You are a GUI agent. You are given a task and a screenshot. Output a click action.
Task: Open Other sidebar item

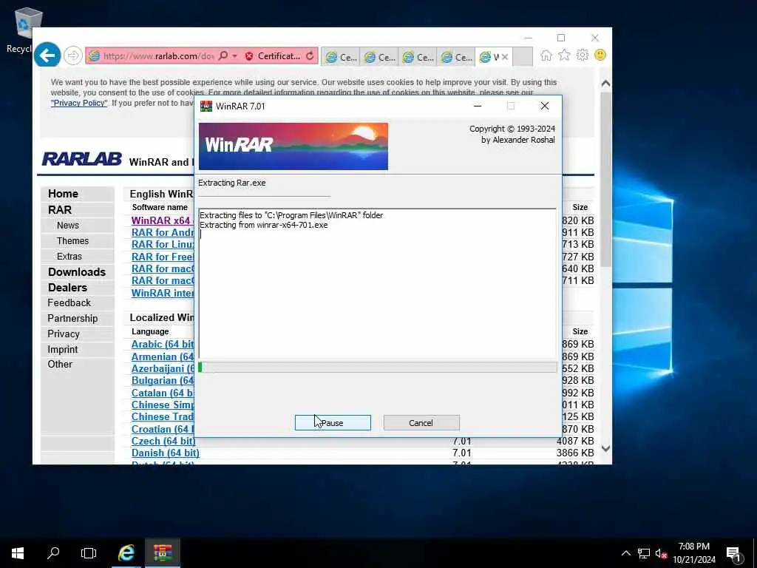tap(60, 364)
